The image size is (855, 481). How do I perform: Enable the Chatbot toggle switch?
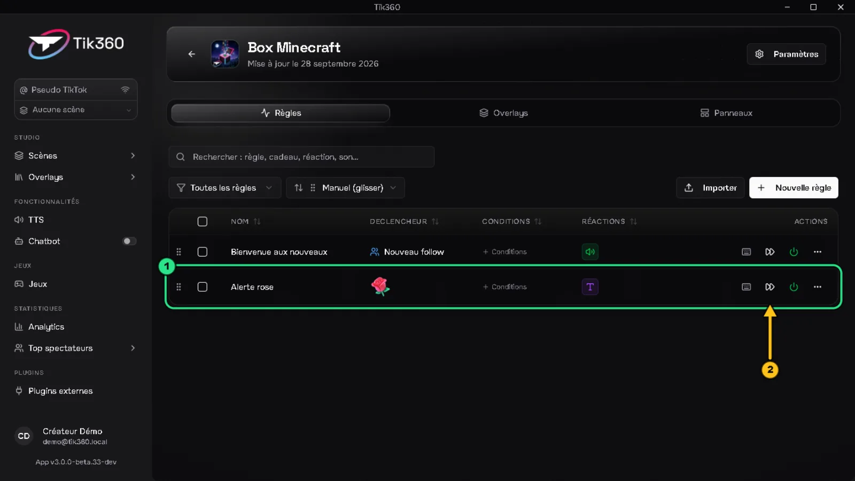[129, 241]
